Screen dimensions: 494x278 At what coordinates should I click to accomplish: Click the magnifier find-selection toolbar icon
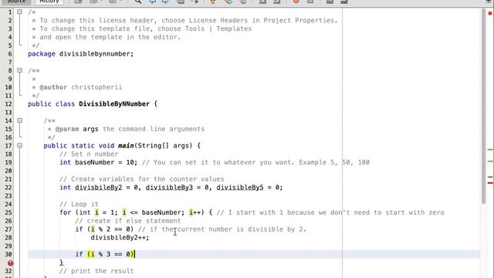pyautogui.click(x=138, y=2)
